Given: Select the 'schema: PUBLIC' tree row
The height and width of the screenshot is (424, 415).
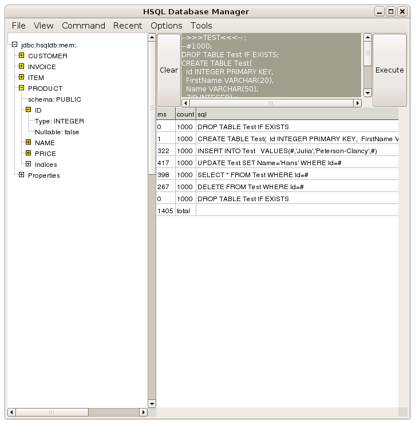Looking at the screenshot, I should tap(54, 99).
